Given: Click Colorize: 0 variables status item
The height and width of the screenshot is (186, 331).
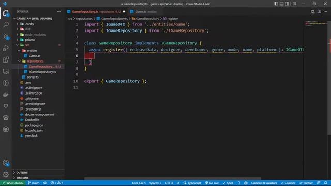Looking at the screenshot, I should [264, 183].
